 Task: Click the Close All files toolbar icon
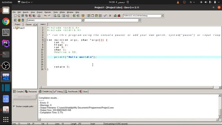(34, 16)
